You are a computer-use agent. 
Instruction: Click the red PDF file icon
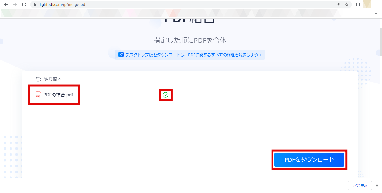coord(38,95)
